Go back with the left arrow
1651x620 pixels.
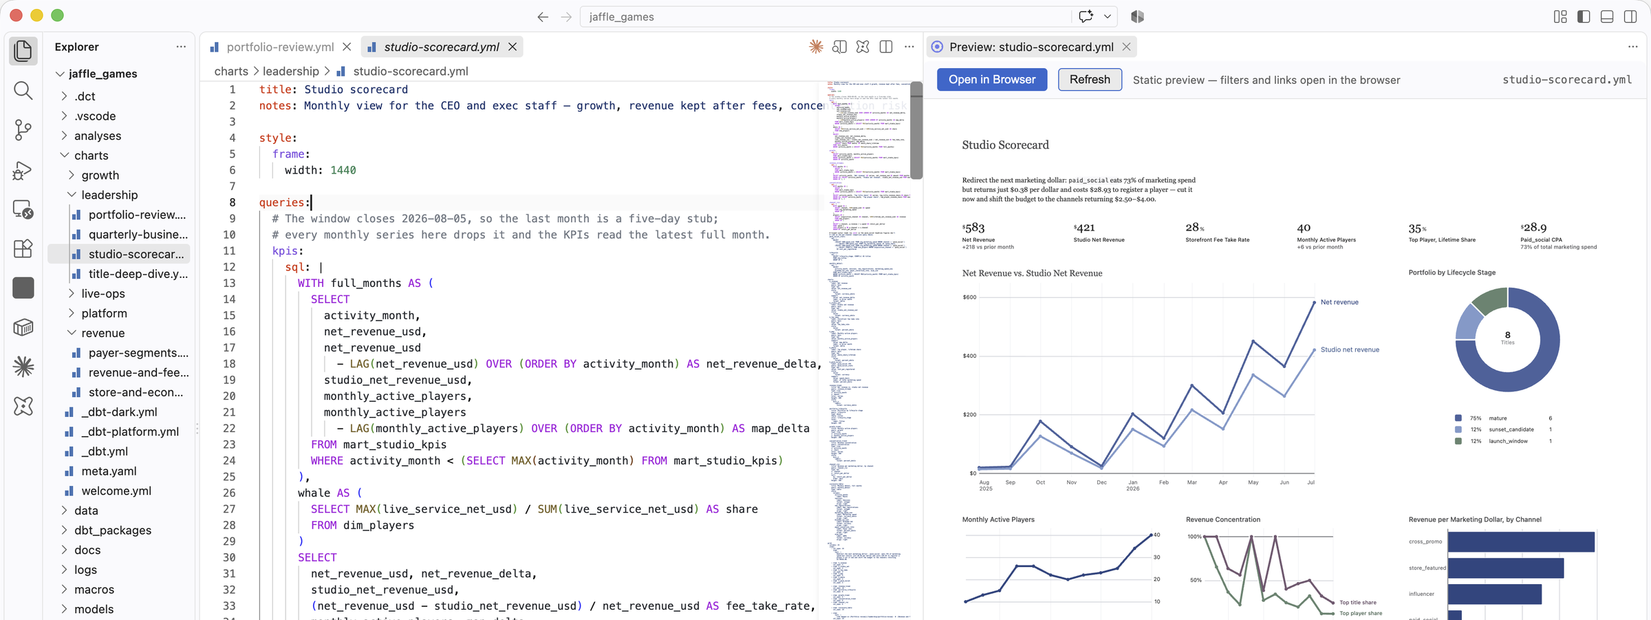[543, 17]
